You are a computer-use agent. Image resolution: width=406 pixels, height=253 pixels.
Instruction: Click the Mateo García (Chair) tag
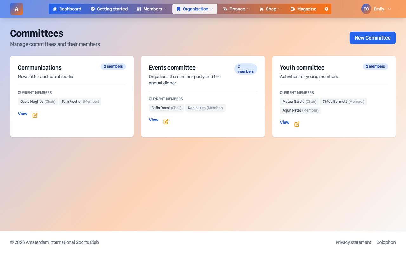[299, 102]
